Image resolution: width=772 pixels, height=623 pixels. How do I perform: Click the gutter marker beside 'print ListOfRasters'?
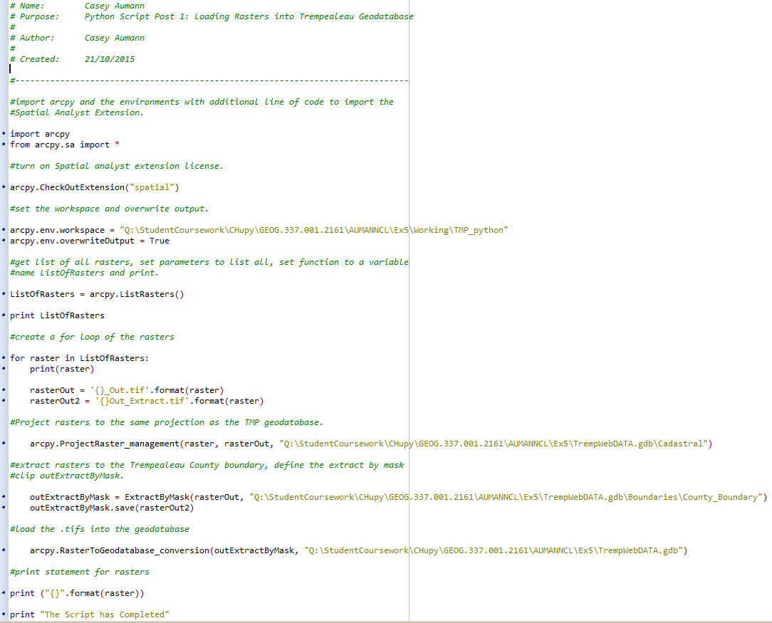pyautogui.click(x=4, y=315)
